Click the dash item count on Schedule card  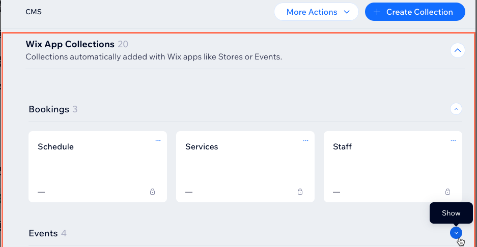point(41,192)
